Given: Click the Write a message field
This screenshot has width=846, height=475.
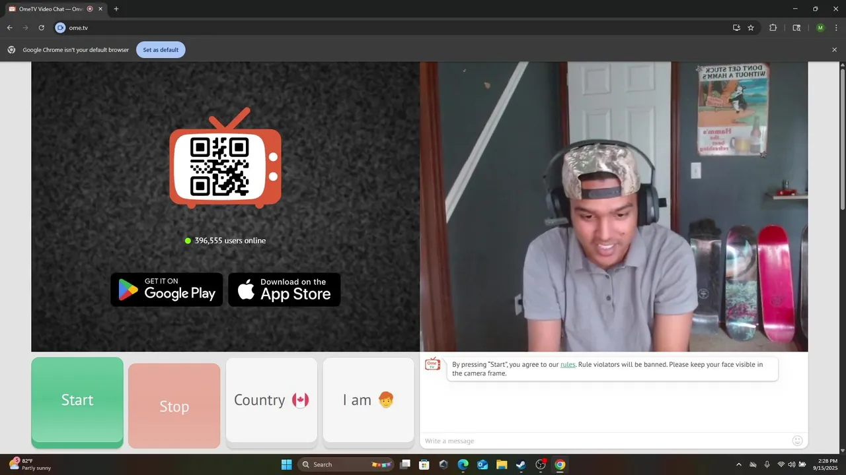Looking at the screenshot, I should coord(605,441).
